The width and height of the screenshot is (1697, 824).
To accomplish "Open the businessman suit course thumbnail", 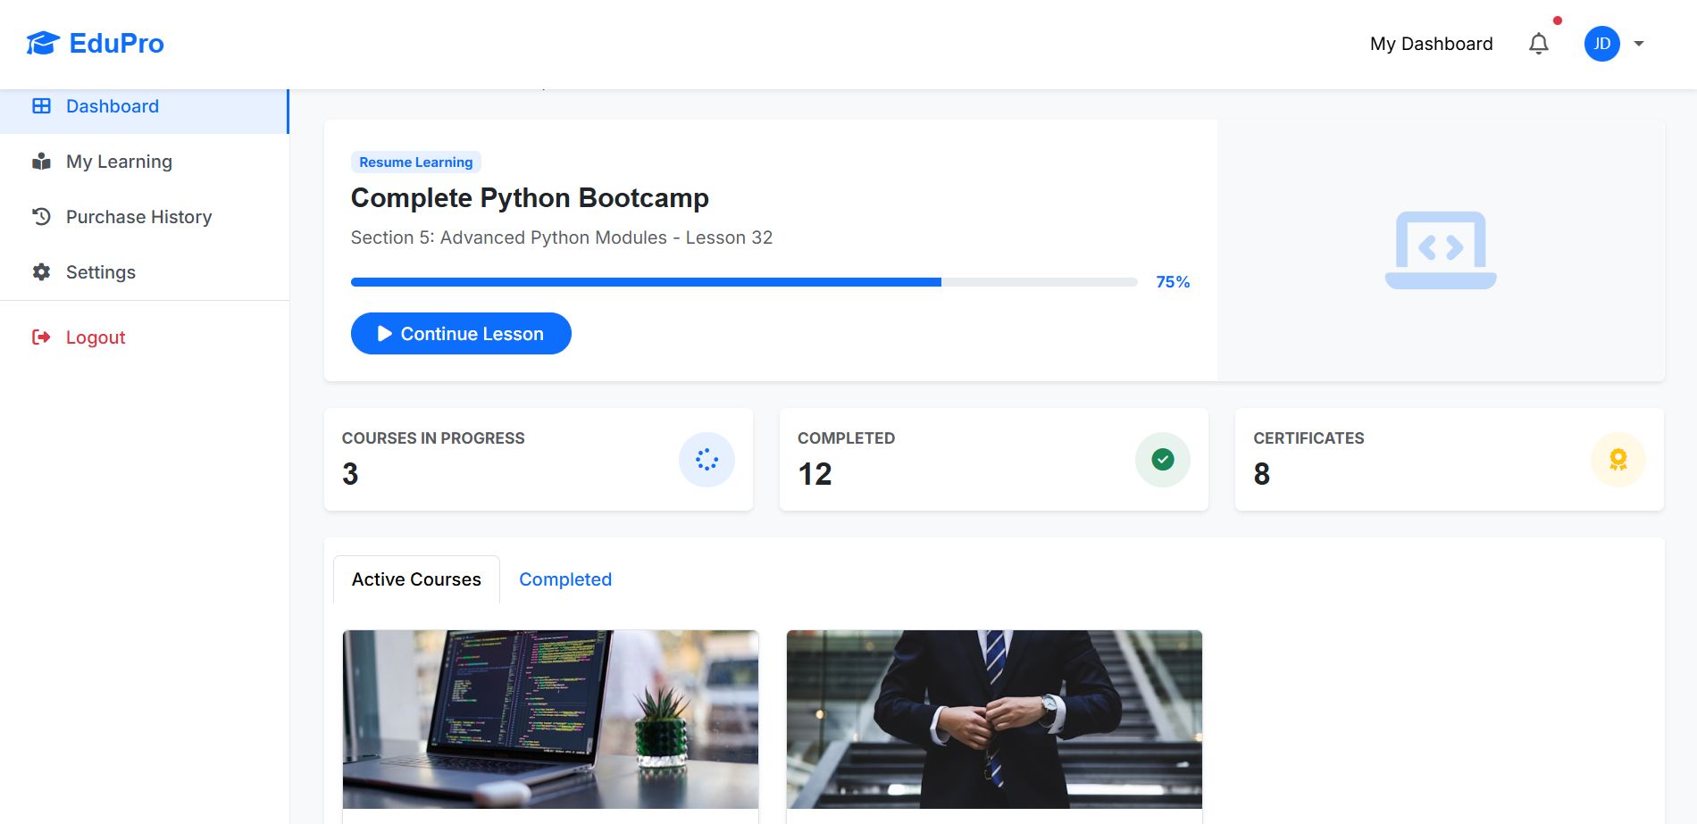I will pos(994,719).
